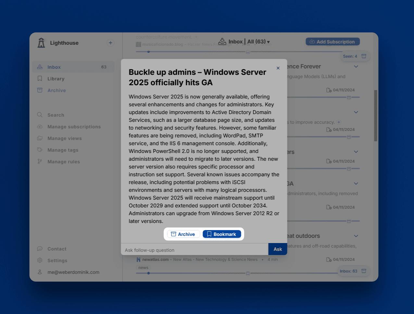Screen dimensions: 414x314
Task: Click the Ask follow-up question field
Action: 195,250
